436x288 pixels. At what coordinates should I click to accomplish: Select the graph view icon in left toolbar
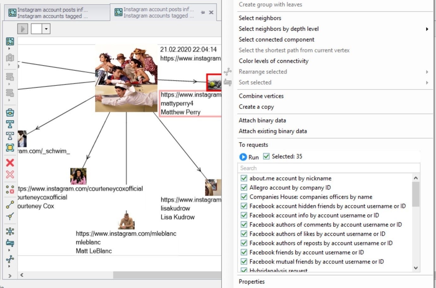click(10, 41)
